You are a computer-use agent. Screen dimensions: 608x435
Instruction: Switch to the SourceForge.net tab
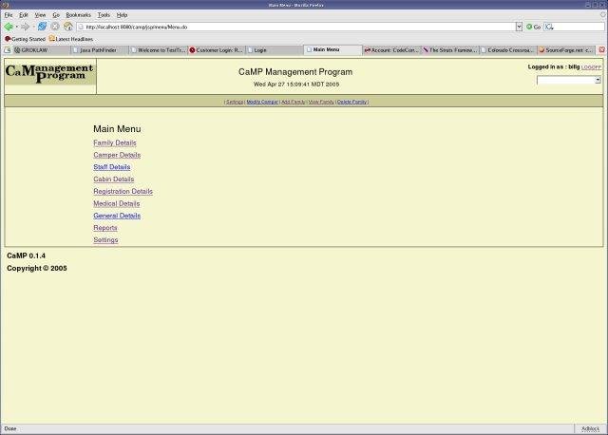tap(566, 50)
